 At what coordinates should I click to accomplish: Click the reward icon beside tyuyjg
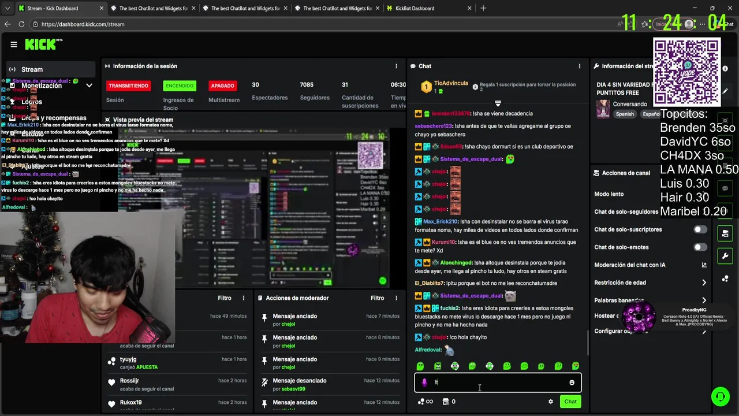coord(112,361)
